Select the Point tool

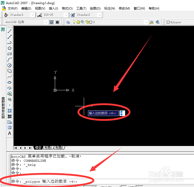pyautogui.click(x=10, y=105)
